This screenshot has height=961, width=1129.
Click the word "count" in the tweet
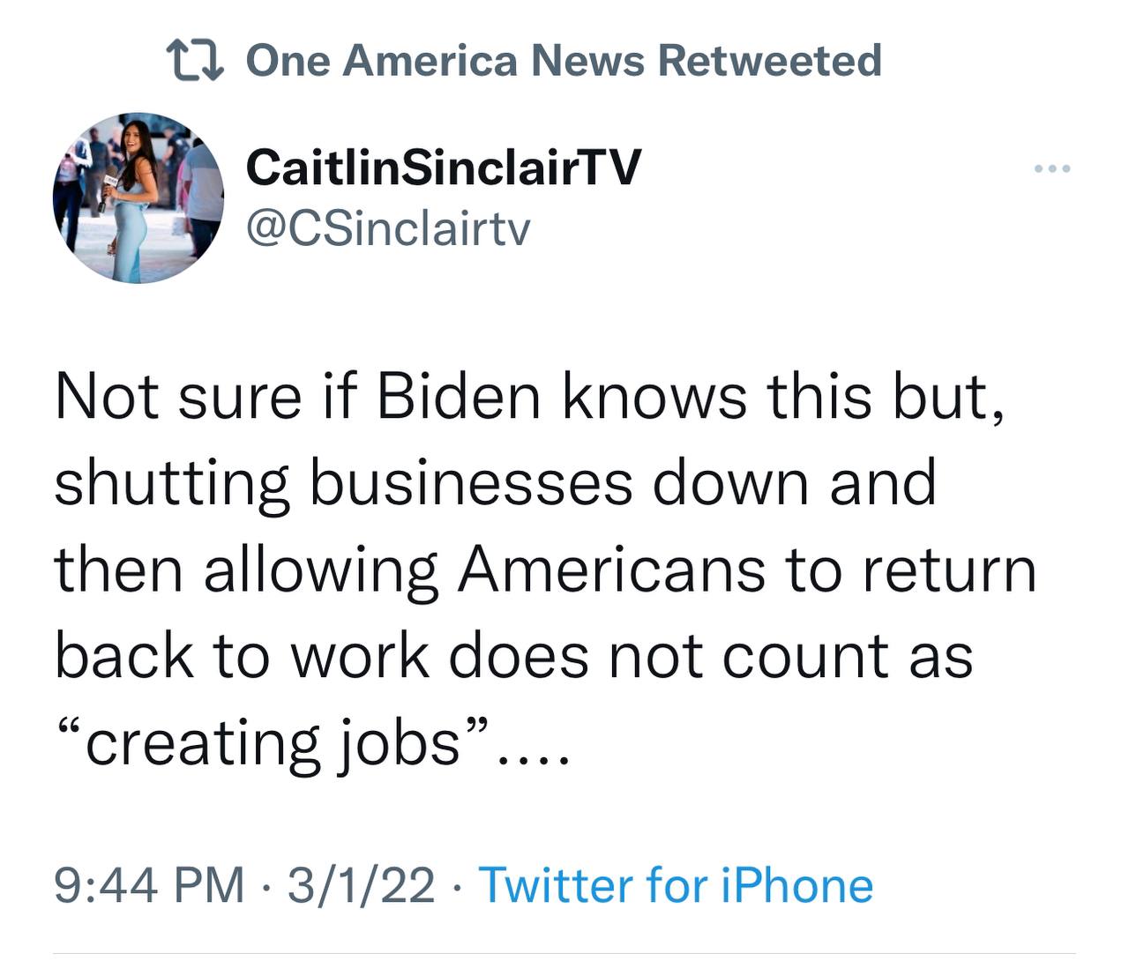tap(804, 657)
